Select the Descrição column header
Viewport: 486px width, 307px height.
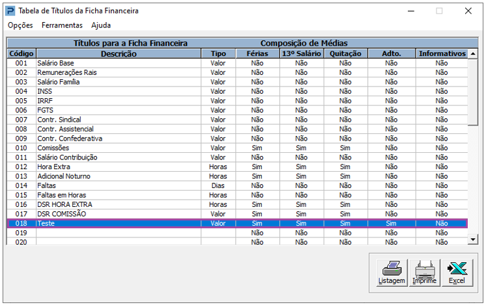(119, 54)
